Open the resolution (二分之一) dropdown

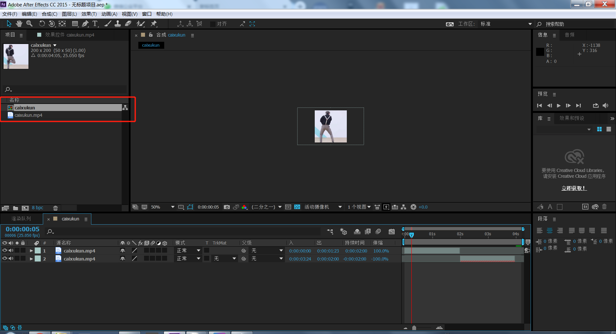266,207
